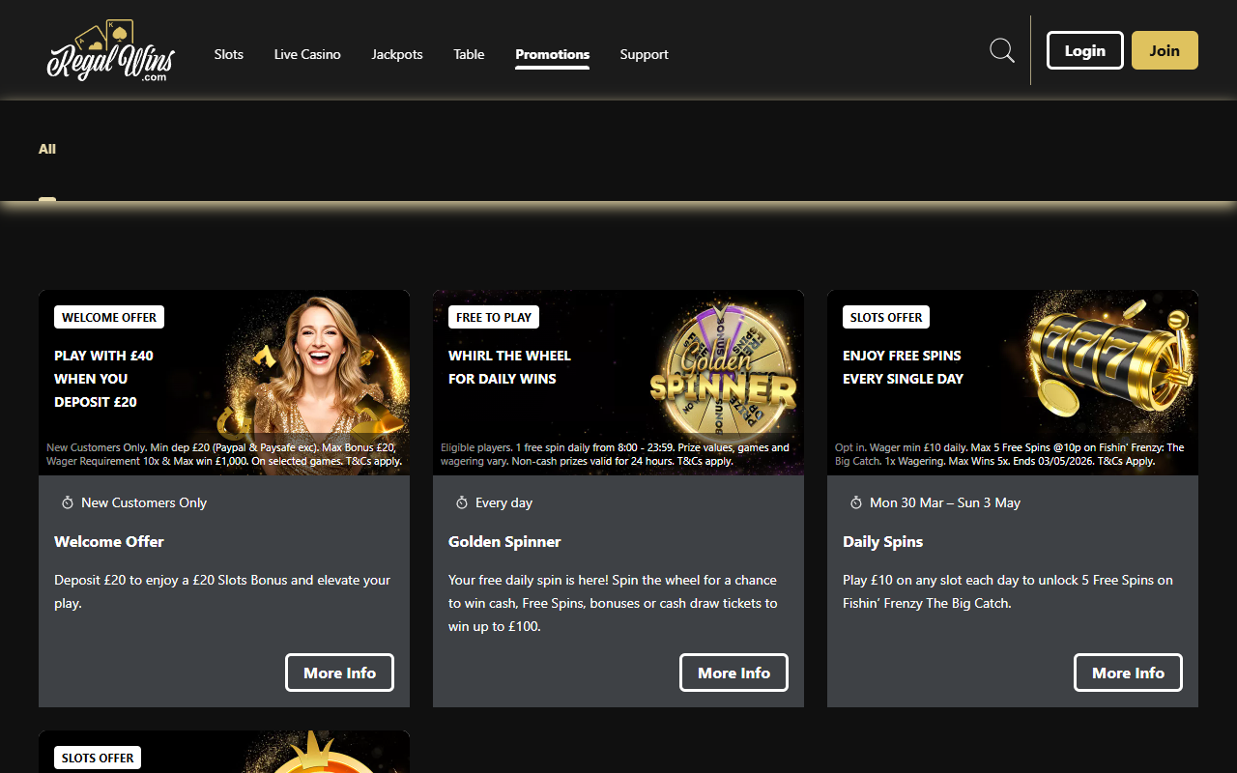Select the Table games menu item
Image resolution: width=1237 pixels, height=773 pixels.
click(x=469, y=54)
